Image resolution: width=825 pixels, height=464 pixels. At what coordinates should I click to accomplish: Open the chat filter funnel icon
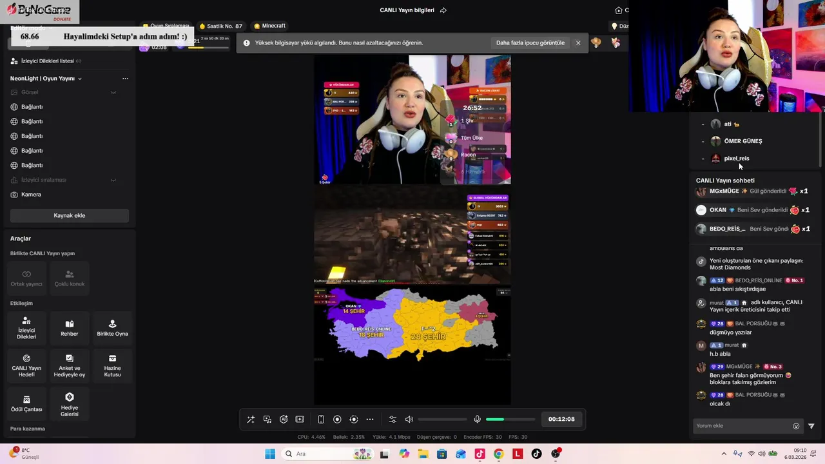[x=811, y=426]
